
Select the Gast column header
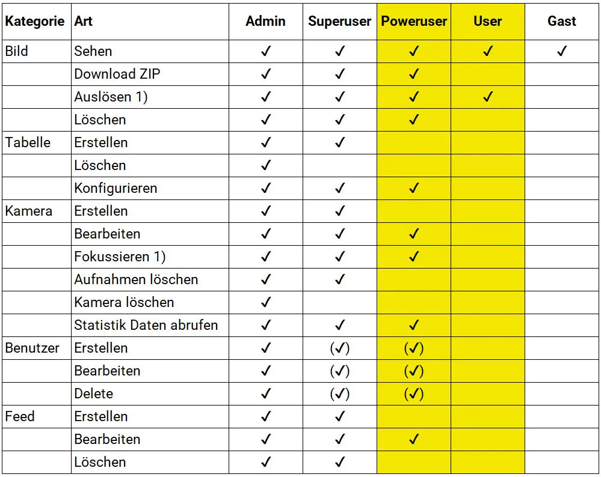(x=562, y=22)
